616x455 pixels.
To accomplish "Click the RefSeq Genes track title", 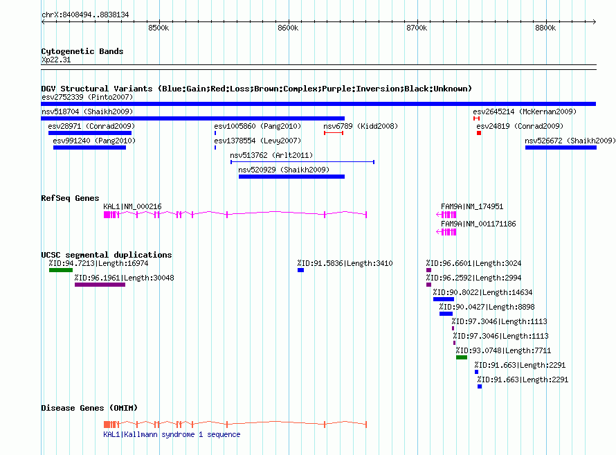I will tap(70, 198).
